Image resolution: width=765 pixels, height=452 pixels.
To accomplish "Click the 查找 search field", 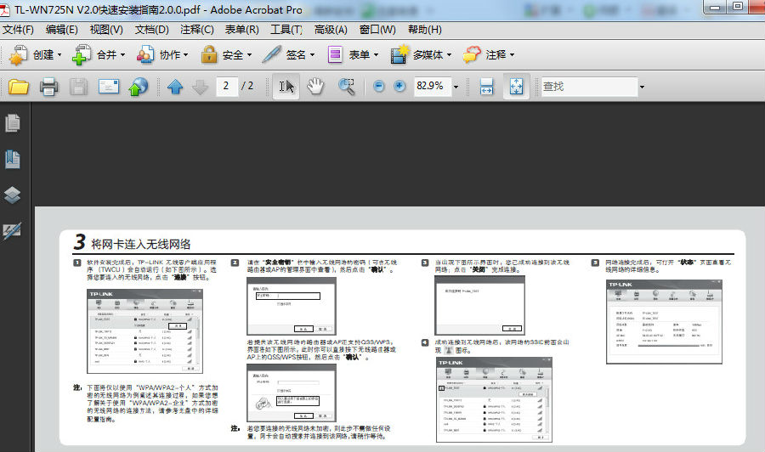I will tap(589, 87).
